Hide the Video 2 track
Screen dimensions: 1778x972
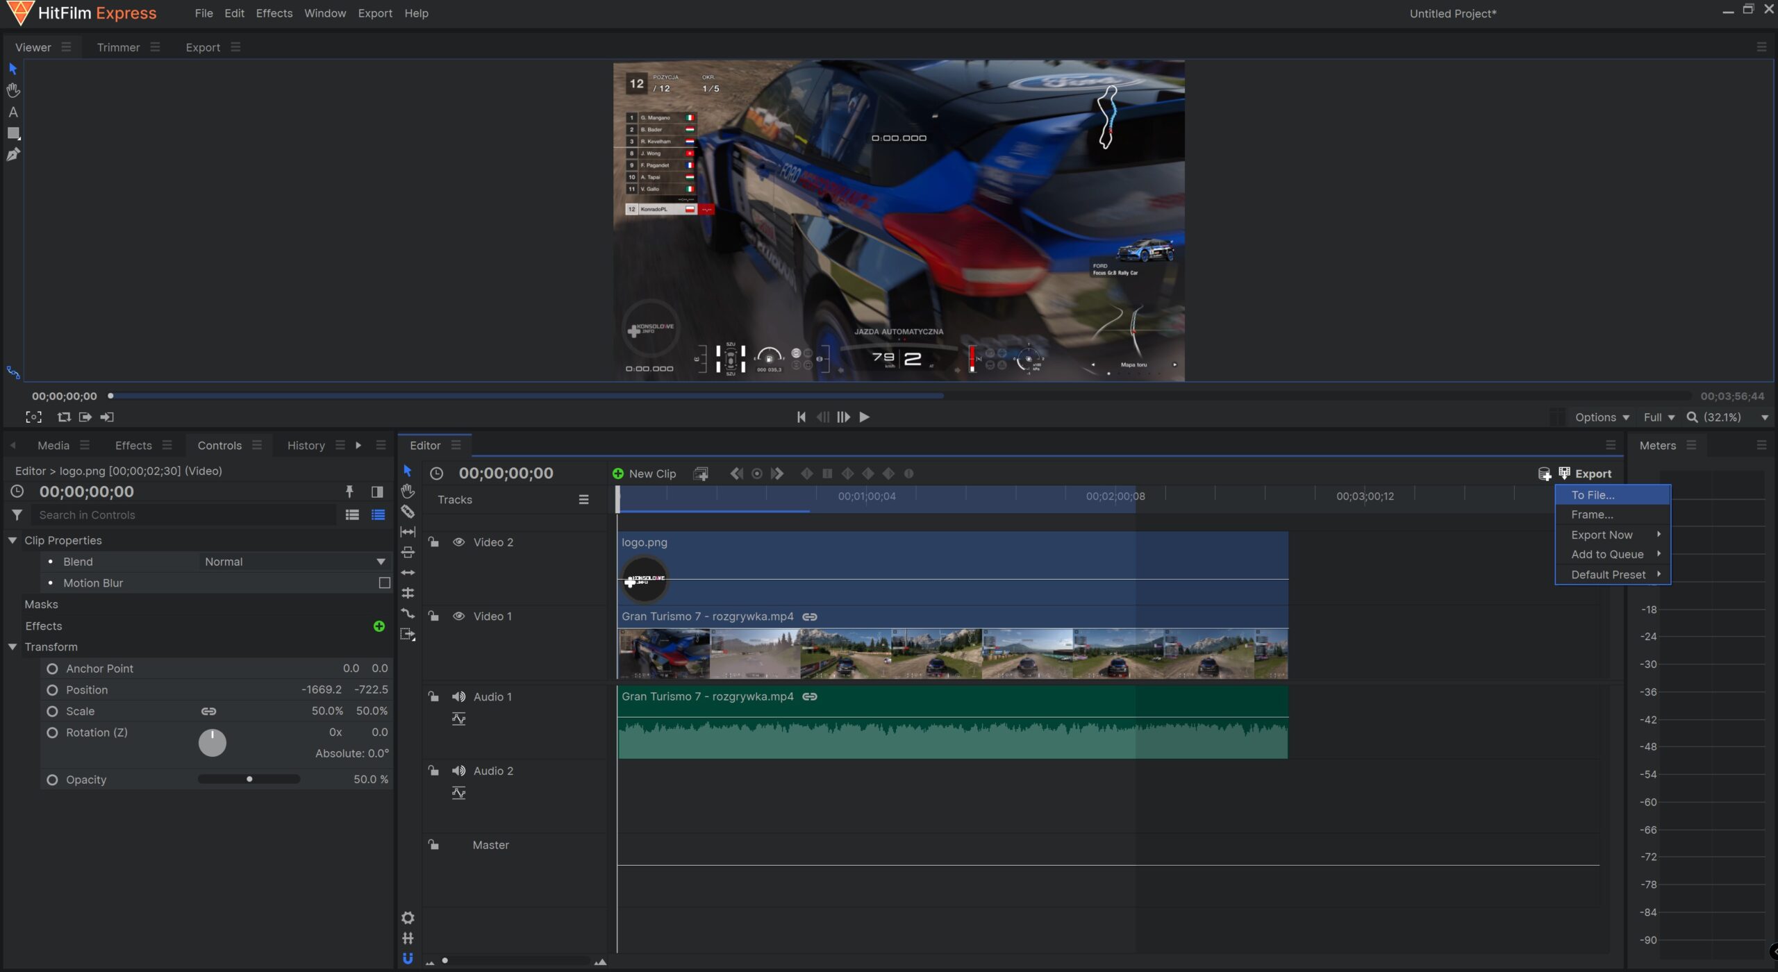[458, 542]
